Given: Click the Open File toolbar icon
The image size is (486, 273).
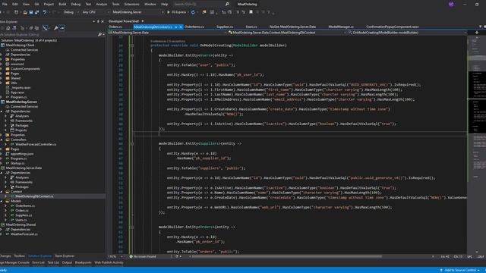Looking at the screenshot, I should 25,12.
